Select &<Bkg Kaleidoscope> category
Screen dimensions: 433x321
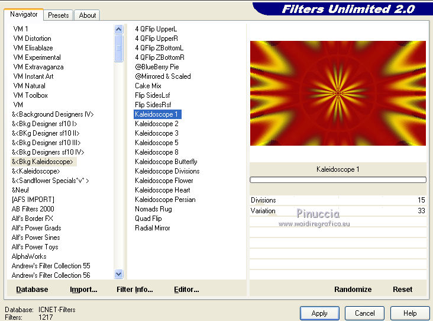click(44, 162)
